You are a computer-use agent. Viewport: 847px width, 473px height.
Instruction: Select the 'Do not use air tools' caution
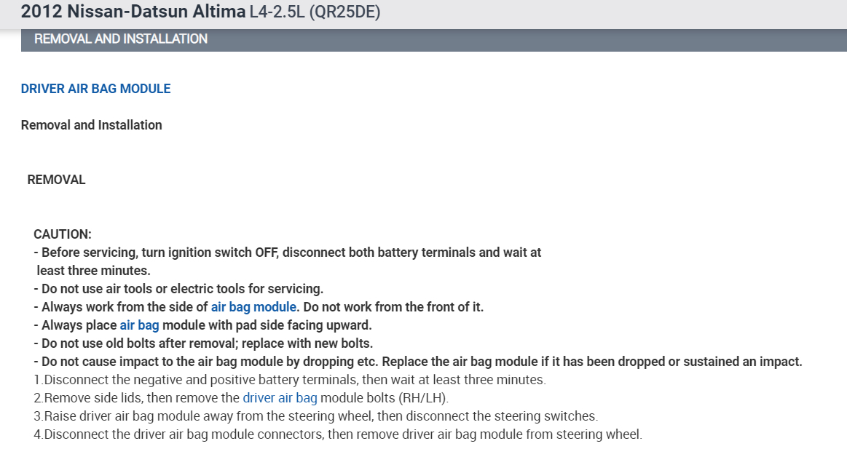pyautogui.click(x=182, y=289)
